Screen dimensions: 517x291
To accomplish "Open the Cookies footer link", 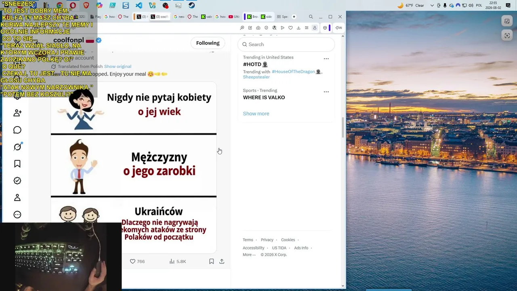I will 288,240.
